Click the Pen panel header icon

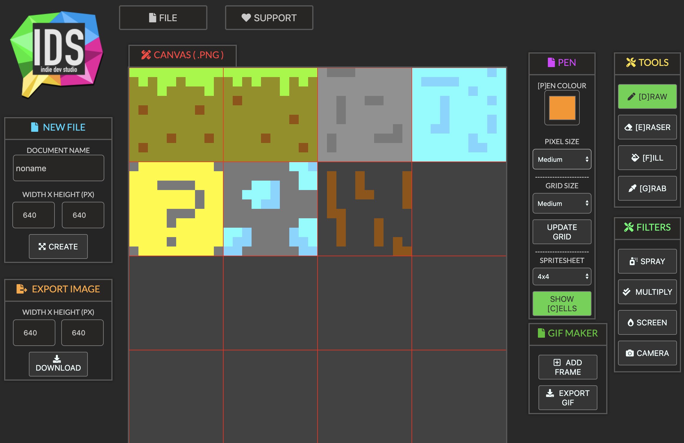pyautogui.click(x=551, y=62)
